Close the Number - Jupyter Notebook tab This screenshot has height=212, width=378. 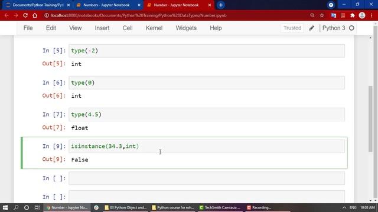click(210, 5)
